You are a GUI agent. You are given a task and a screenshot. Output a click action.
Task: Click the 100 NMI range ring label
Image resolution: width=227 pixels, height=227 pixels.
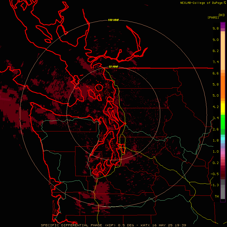pos(113,20)
